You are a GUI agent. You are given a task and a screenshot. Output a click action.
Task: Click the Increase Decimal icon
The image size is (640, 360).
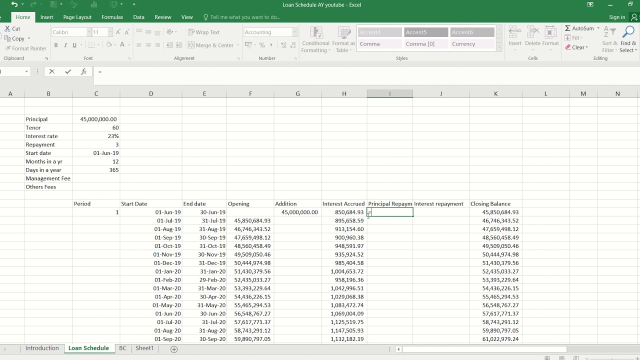tap(283, 45)
